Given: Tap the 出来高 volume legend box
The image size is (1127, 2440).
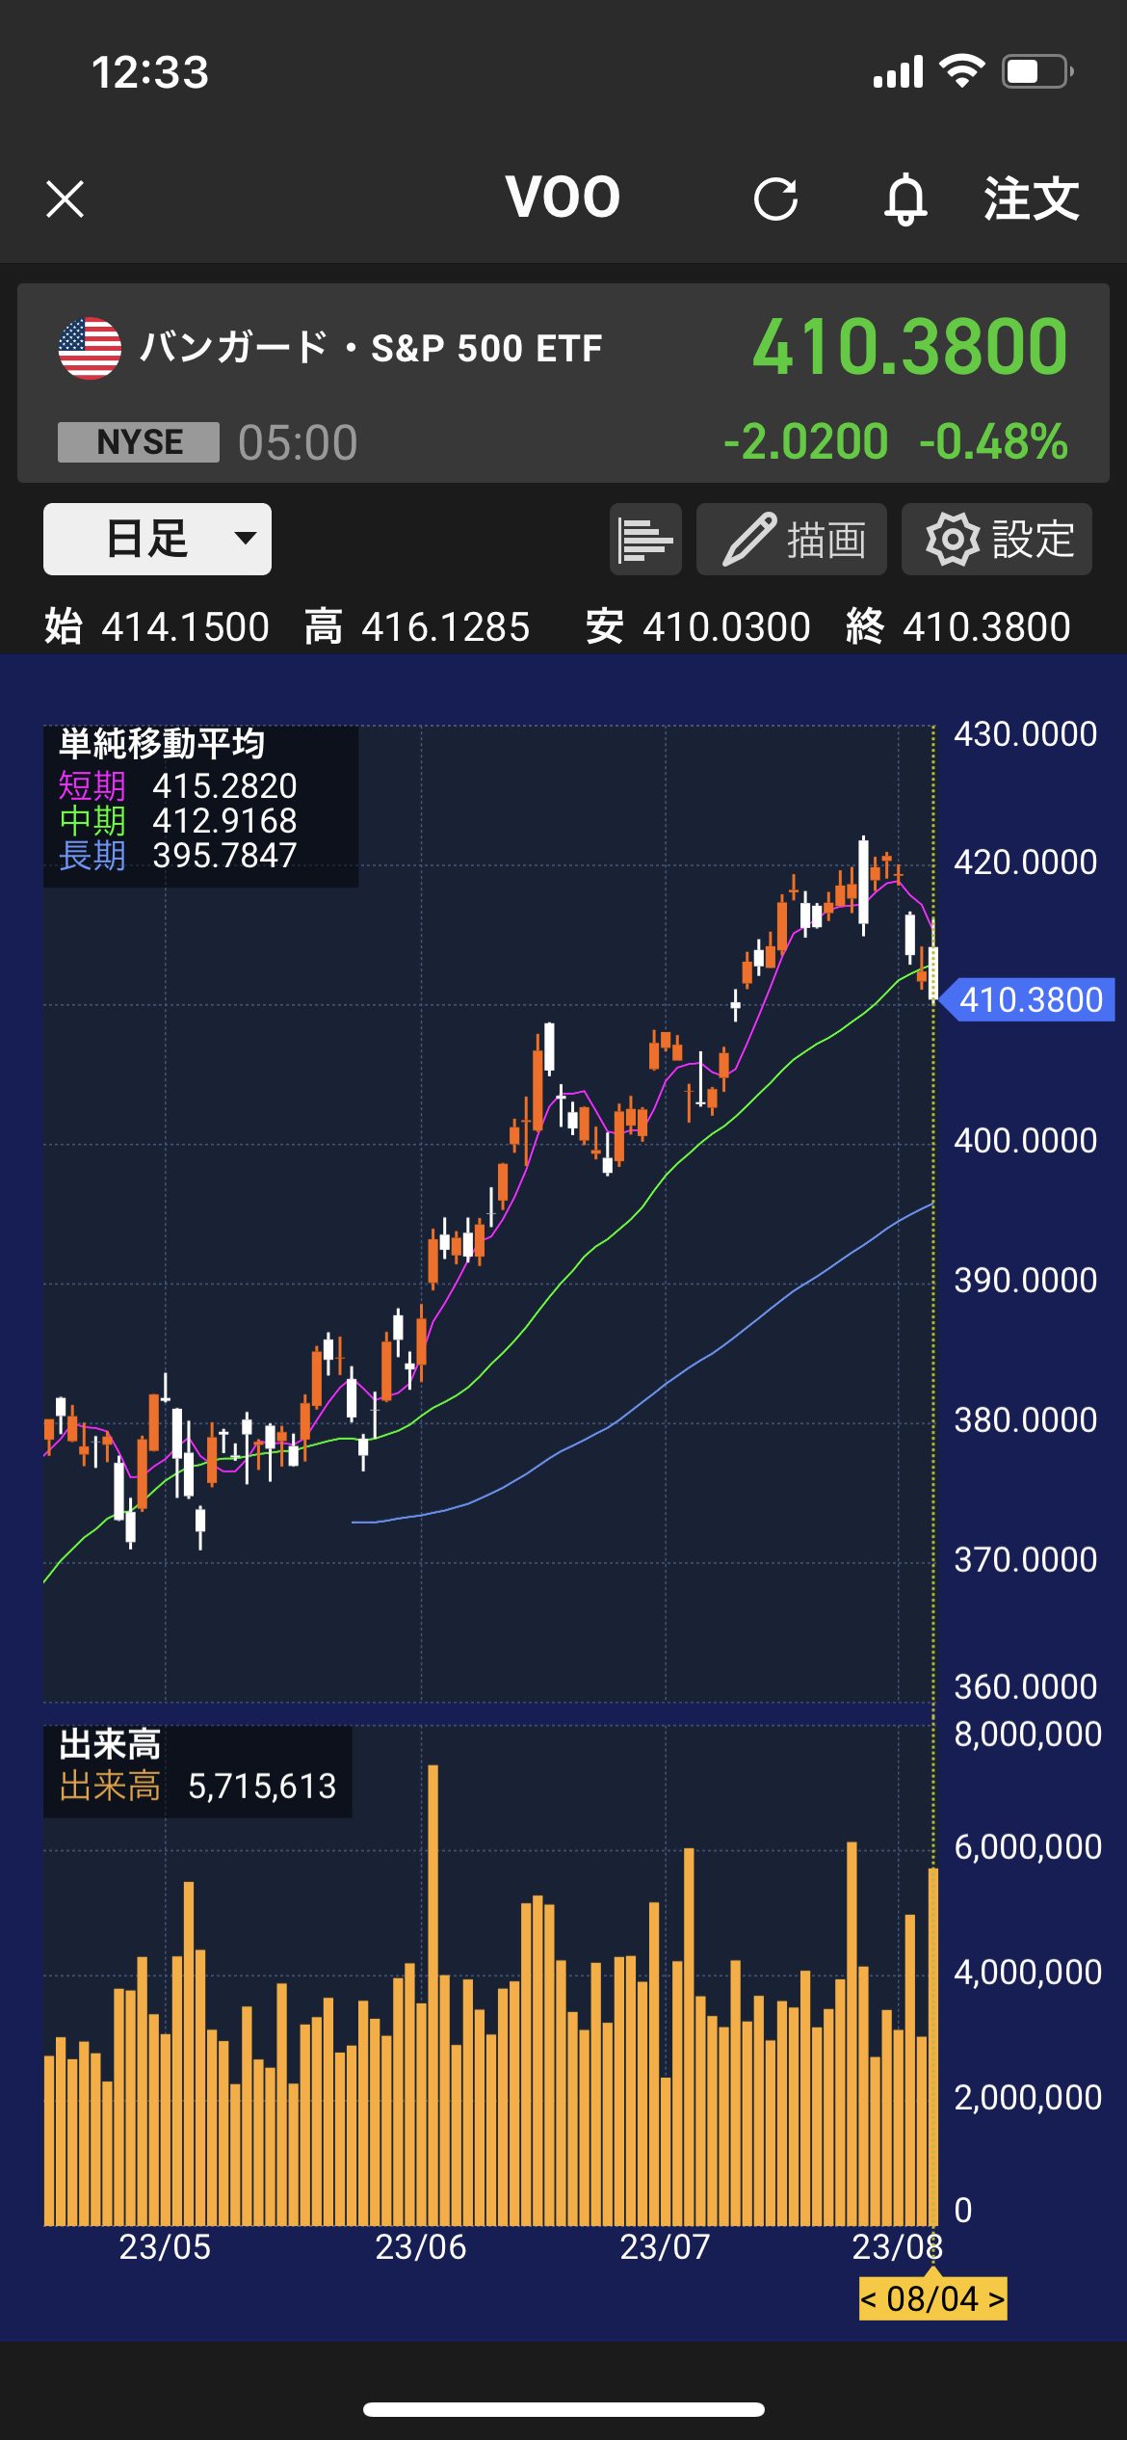Looking at the screenshot, I should point(197,1771).
